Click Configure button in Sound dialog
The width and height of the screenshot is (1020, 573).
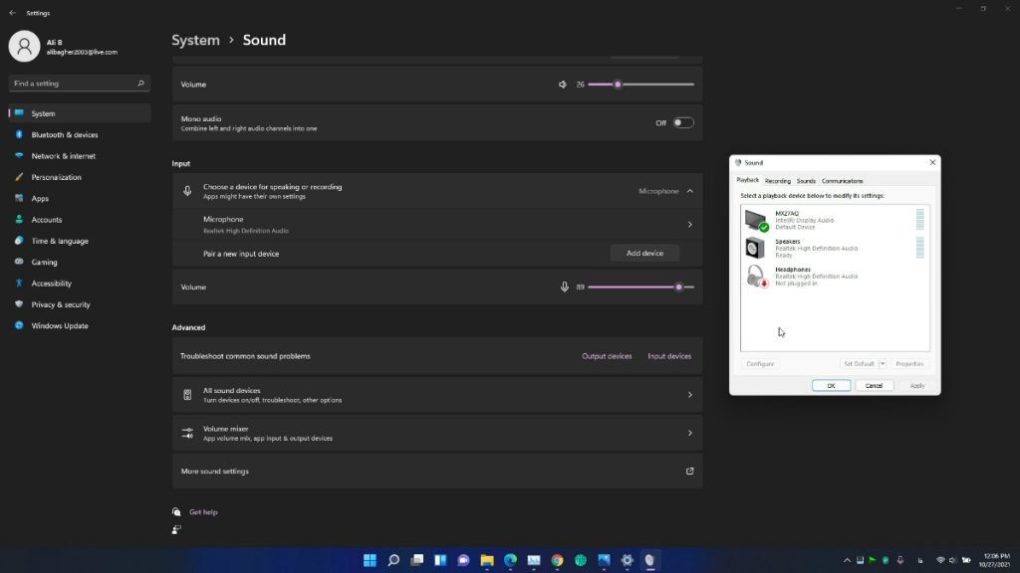point(760,364)
